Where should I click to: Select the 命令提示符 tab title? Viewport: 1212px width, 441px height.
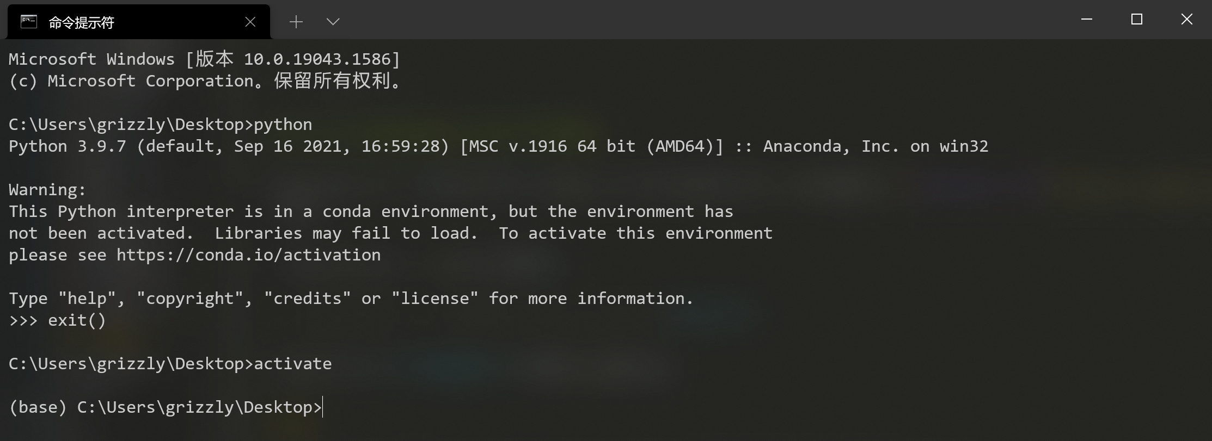(82, 22)
